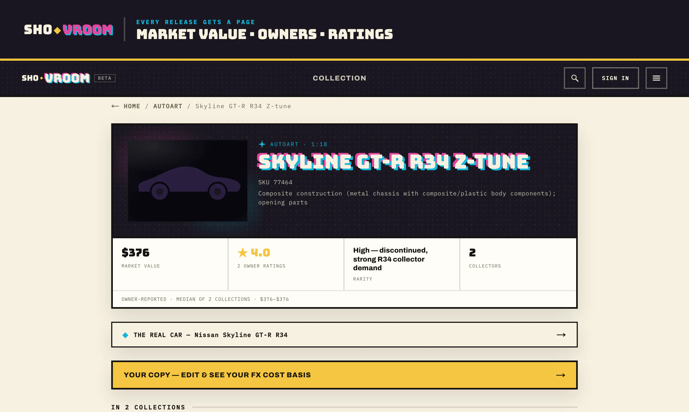689x412 pixels.
Task: Open the hamburger menu
Action: (656, 78)
